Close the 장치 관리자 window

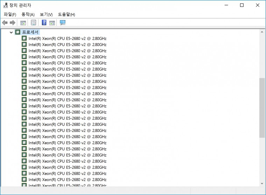258,5
